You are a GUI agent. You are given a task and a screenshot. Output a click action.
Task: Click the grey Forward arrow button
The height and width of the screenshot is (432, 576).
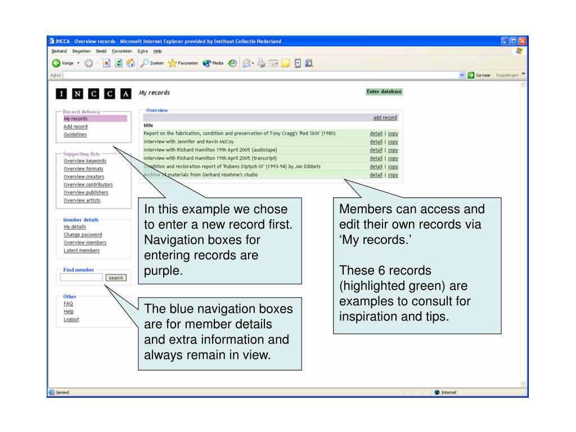(x=88, y=63)
